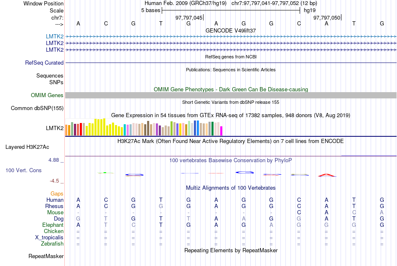Click the Mouse alignment row label
The width and height of the screenshot is (397, 266).
[x=55, y=213]
